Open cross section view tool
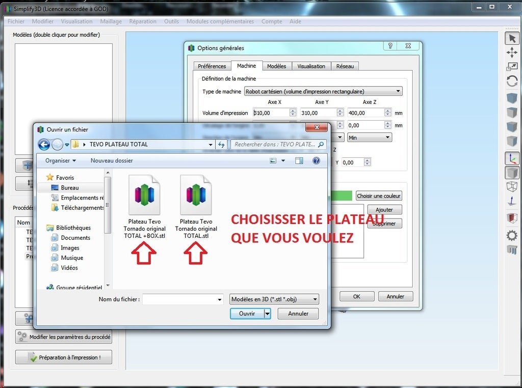Viewport: 522px width, 388px height. (512, 218)
